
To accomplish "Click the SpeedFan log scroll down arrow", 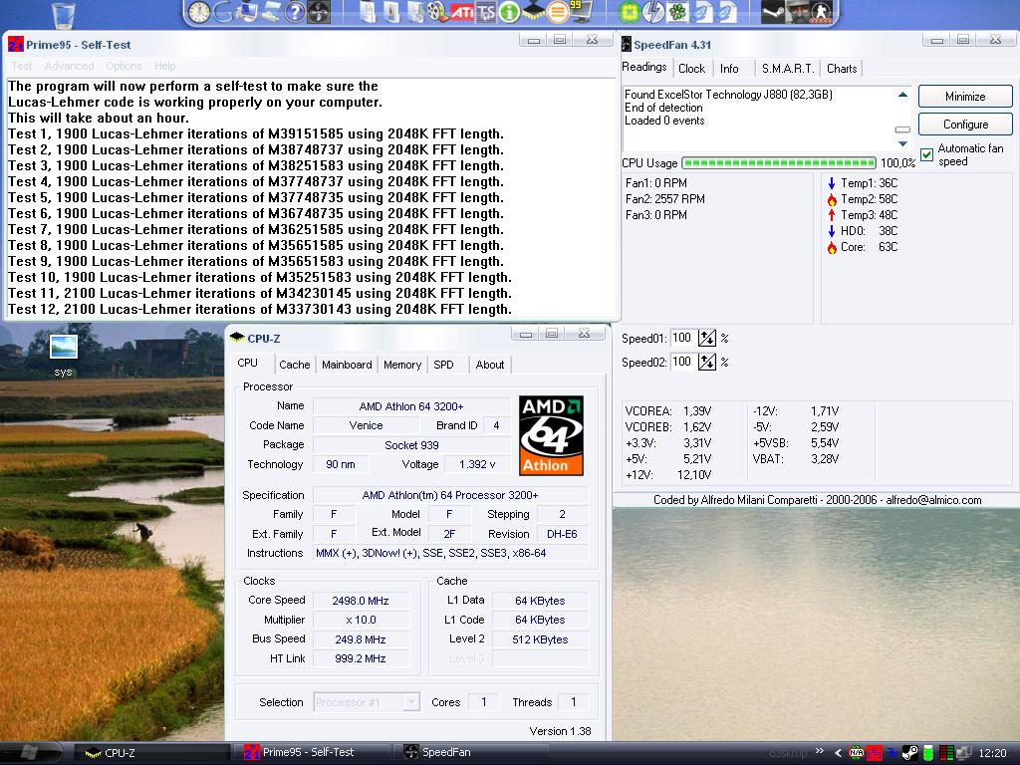I will [902, 143].
